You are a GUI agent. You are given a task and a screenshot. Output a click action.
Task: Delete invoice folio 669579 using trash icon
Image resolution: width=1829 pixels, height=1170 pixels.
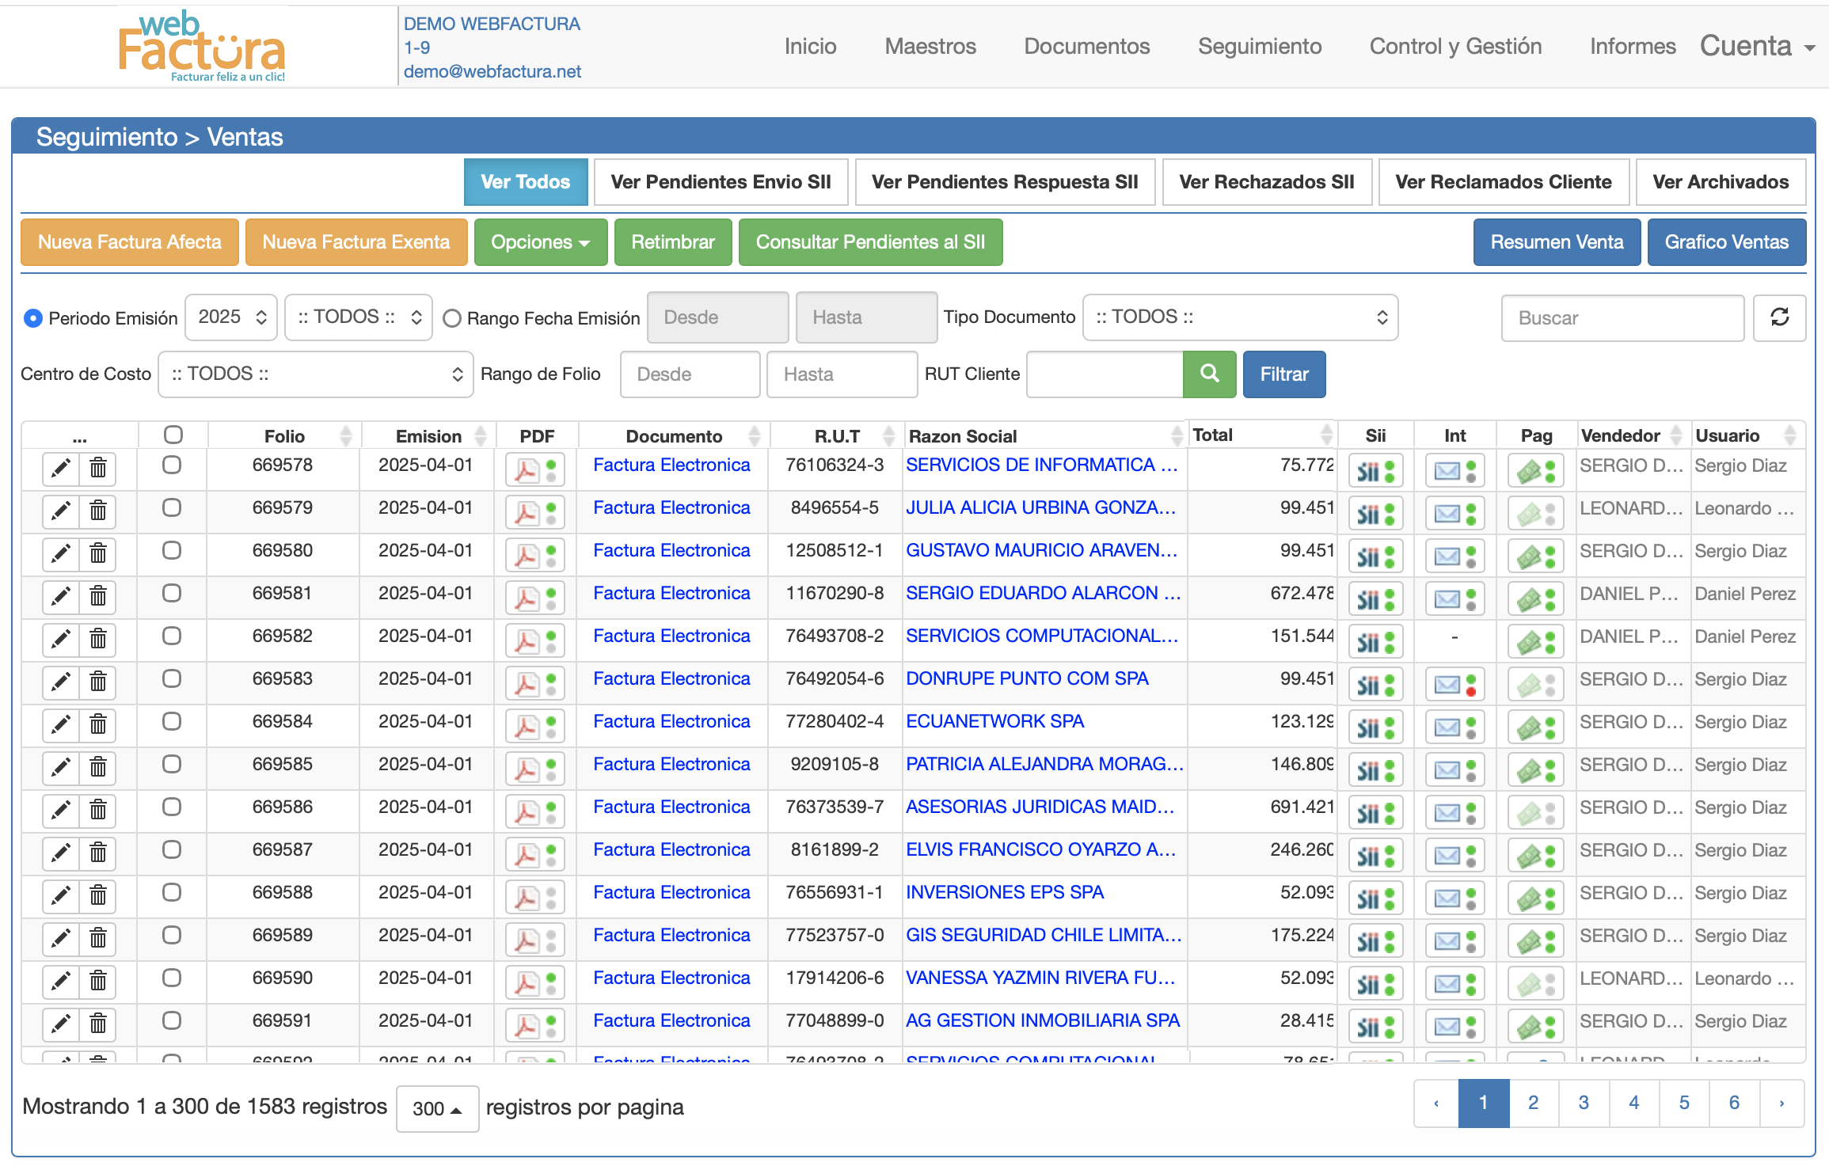coord(97,511)
